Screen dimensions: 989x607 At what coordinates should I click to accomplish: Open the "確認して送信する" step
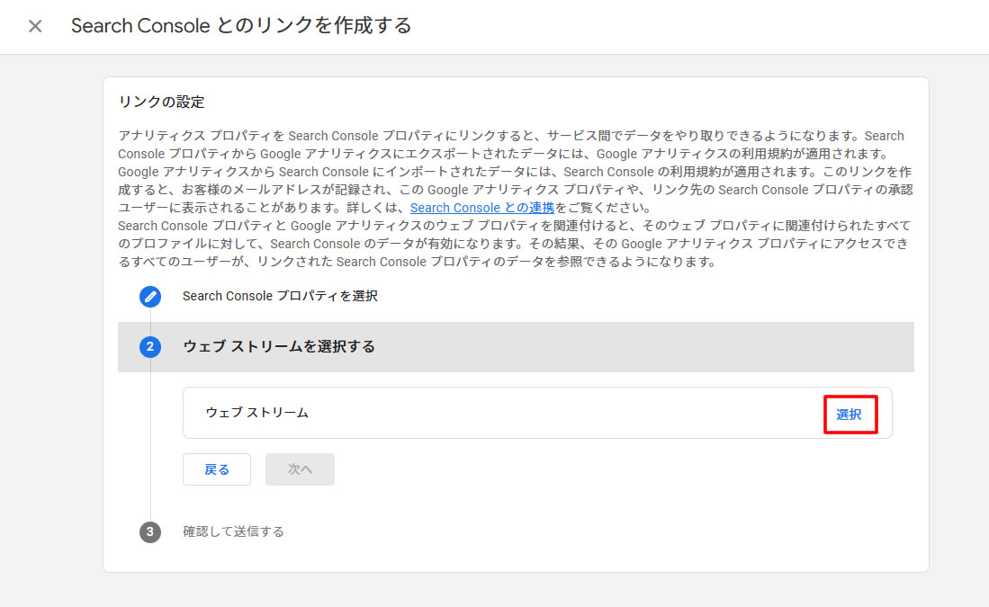click(233, 531)
